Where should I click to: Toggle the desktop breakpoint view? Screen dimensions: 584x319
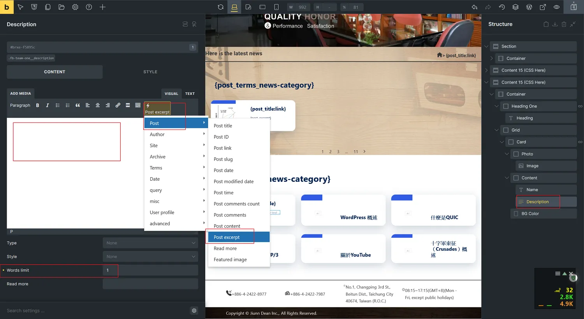[234, 7]
